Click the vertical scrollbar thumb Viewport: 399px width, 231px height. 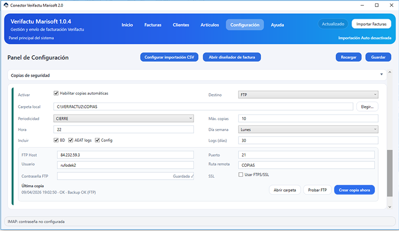[390, 173]
